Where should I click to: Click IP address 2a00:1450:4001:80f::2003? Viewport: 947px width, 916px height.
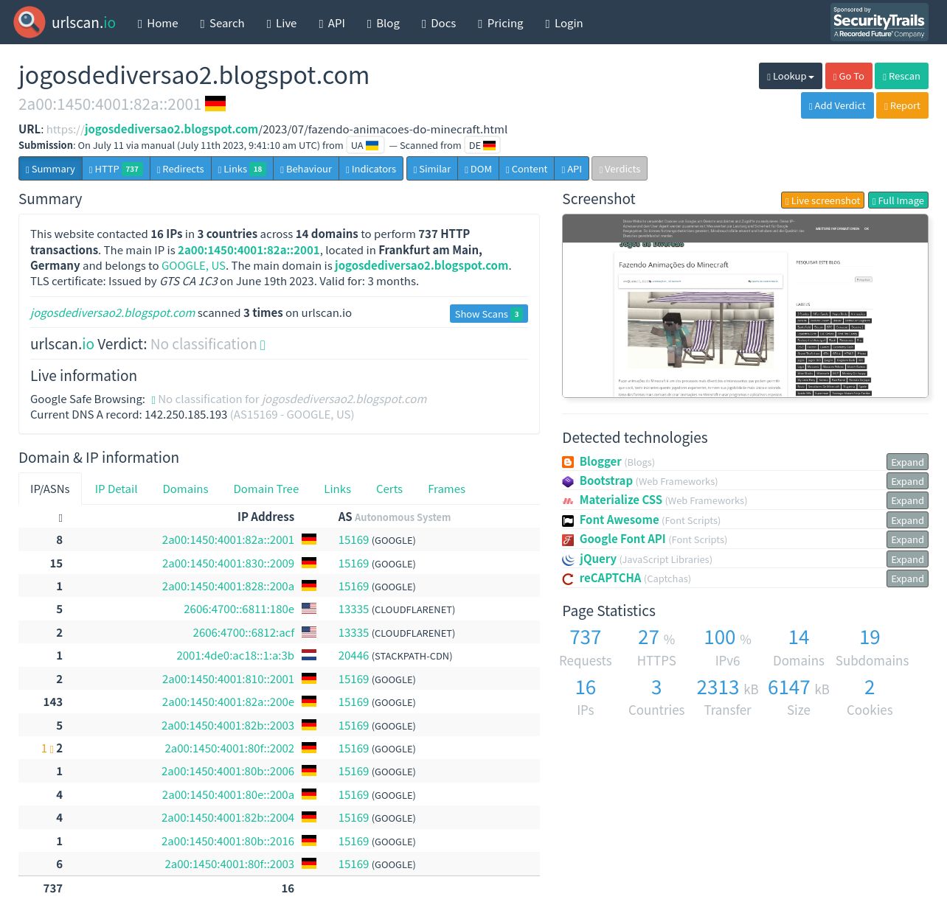tap(229, 864)
